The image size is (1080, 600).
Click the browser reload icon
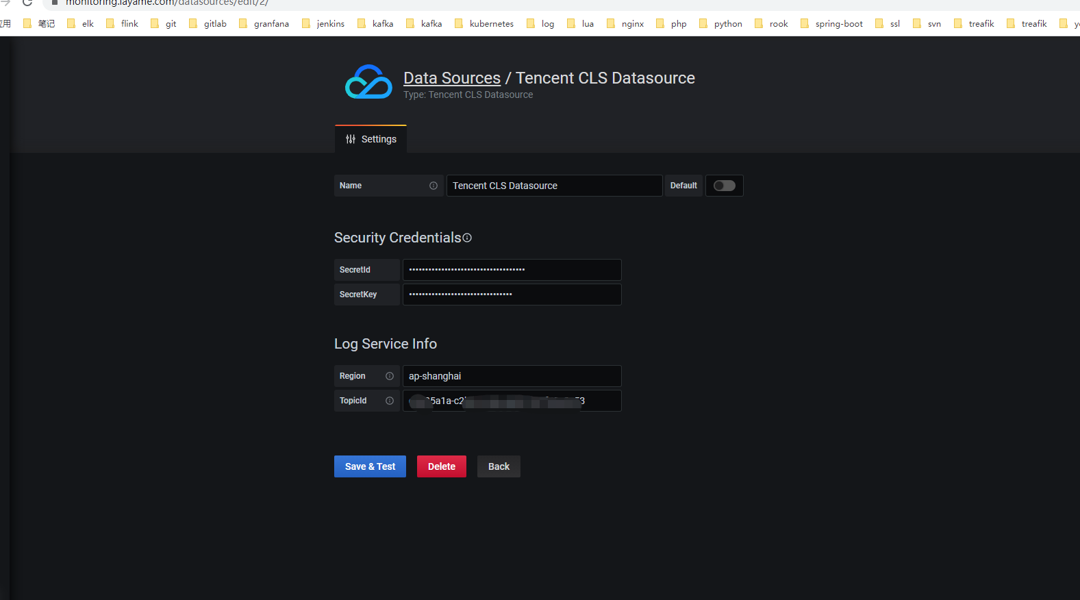[x=27, y=3]
